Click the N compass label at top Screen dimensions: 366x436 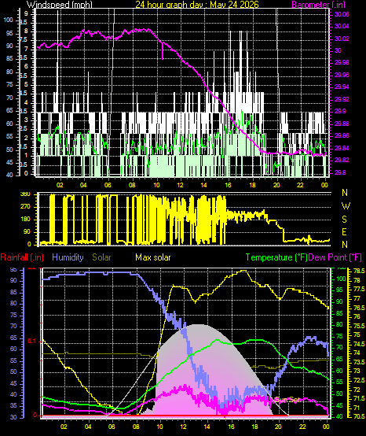point(345,192)
